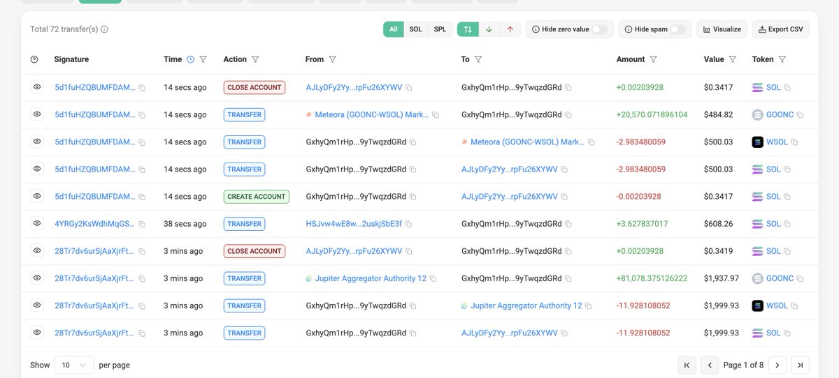Jump to the last page
This screenshot has height=378, width=839.
[x=800, y=365]
